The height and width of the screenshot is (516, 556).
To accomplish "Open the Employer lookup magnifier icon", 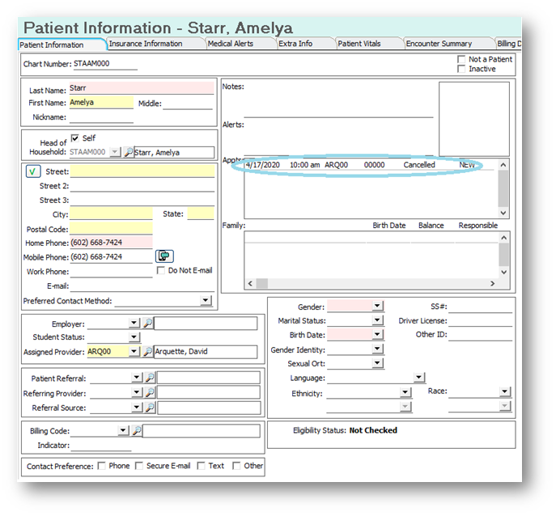I will tap(147, 323).
